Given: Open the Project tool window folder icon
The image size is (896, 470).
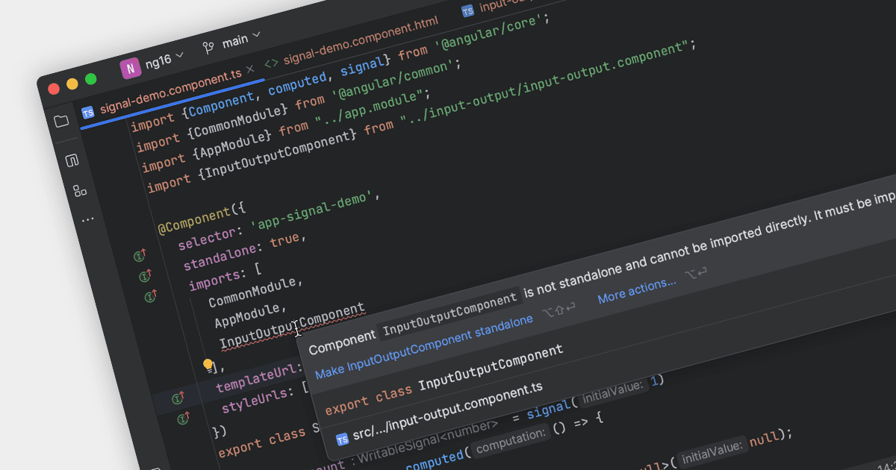Looking at the screenshot, I should tap(61, 121).
